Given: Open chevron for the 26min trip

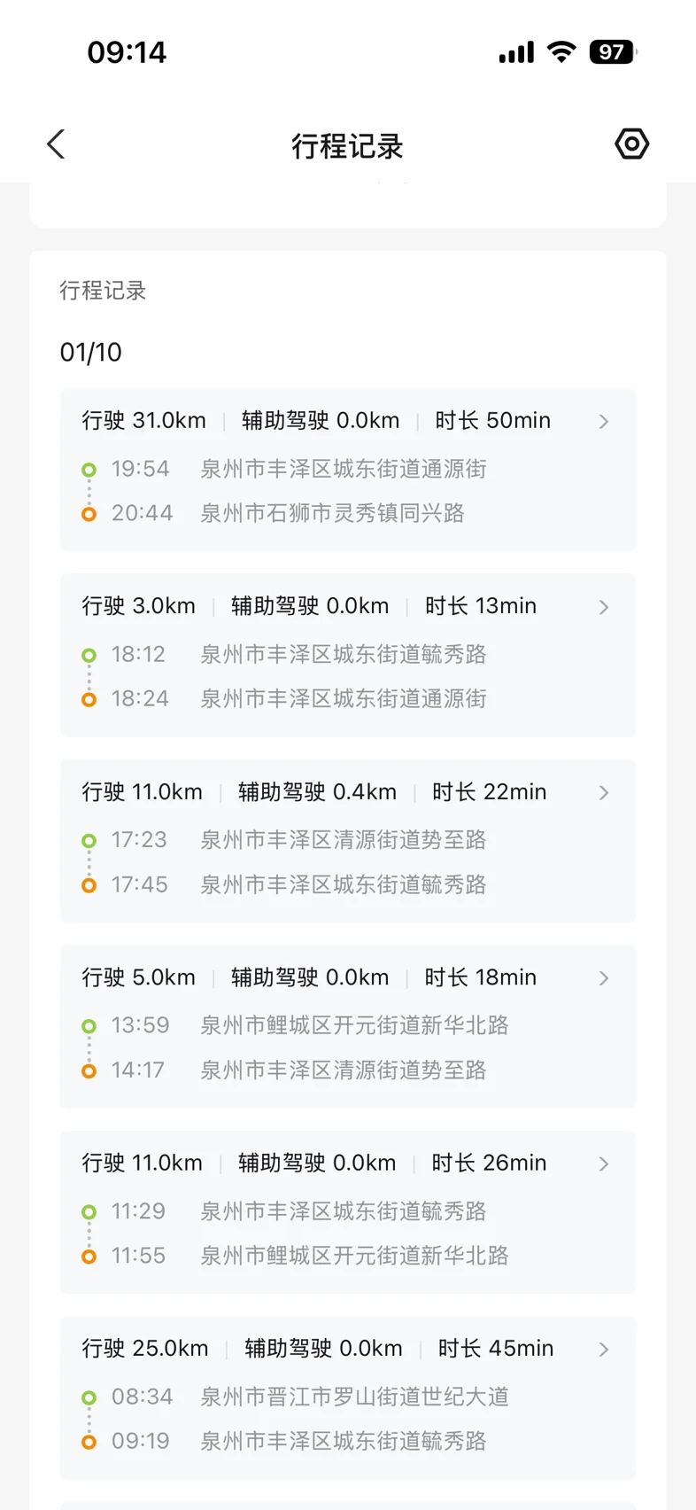Looking at the screenshot, I should [604, 1164].
